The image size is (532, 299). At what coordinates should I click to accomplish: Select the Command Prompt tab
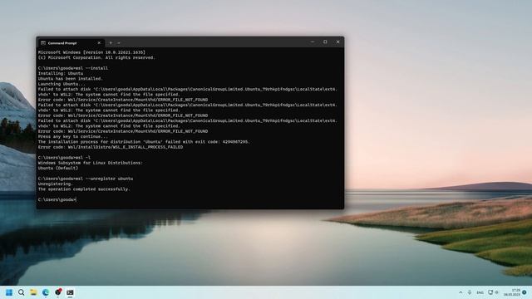coord(71,43)
